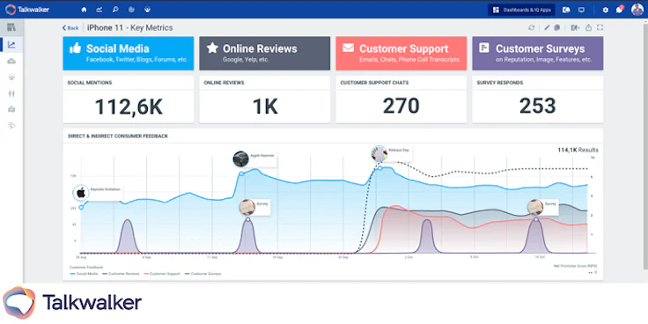Image resolution: width=648 pixels, height=324 pixels.
Task: Open the Customer Surveys tile
Action: (538, 54)
